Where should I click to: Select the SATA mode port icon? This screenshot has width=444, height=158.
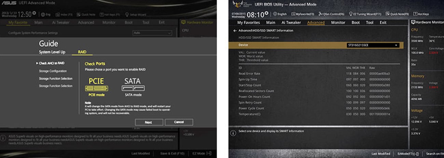[x=133, y=88]
